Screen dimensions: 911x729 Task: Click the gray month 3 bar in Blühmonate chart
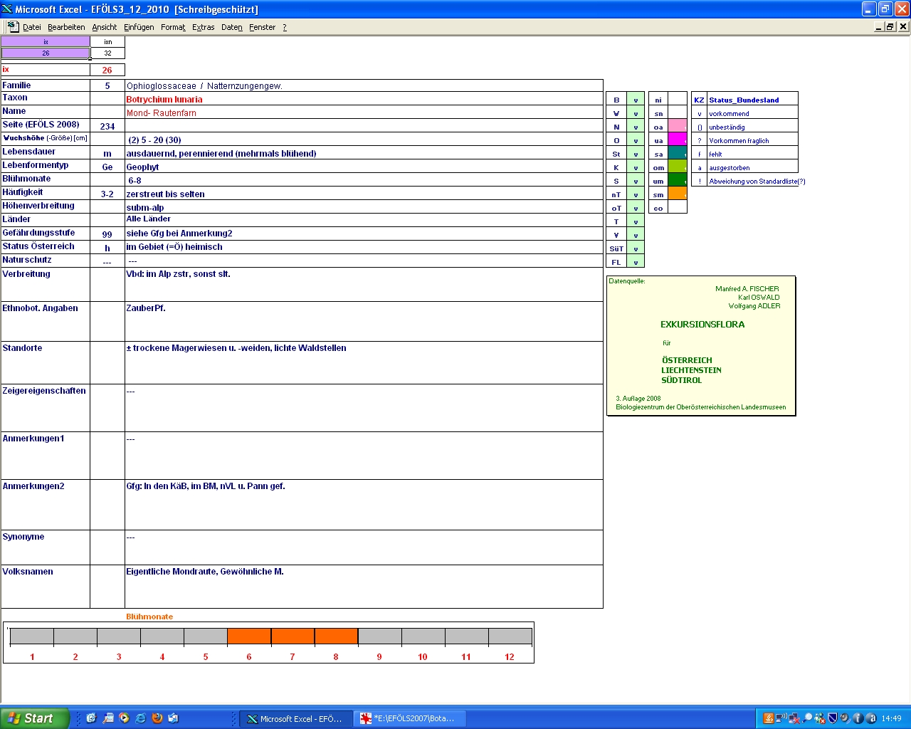pyautogui.click(x=119, y=636)
